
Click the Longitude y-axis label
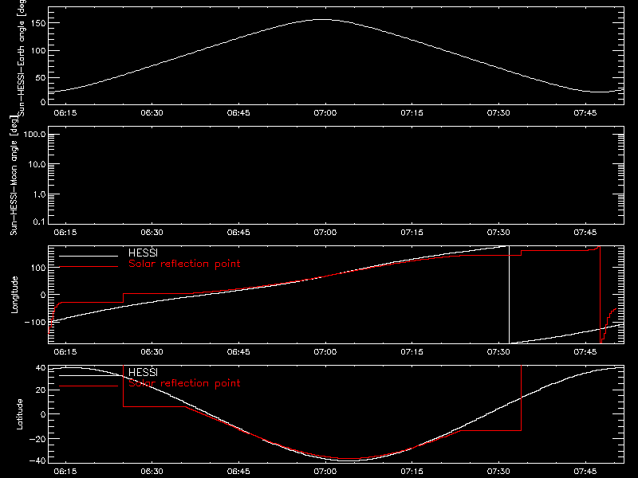[x=14, y=295]
